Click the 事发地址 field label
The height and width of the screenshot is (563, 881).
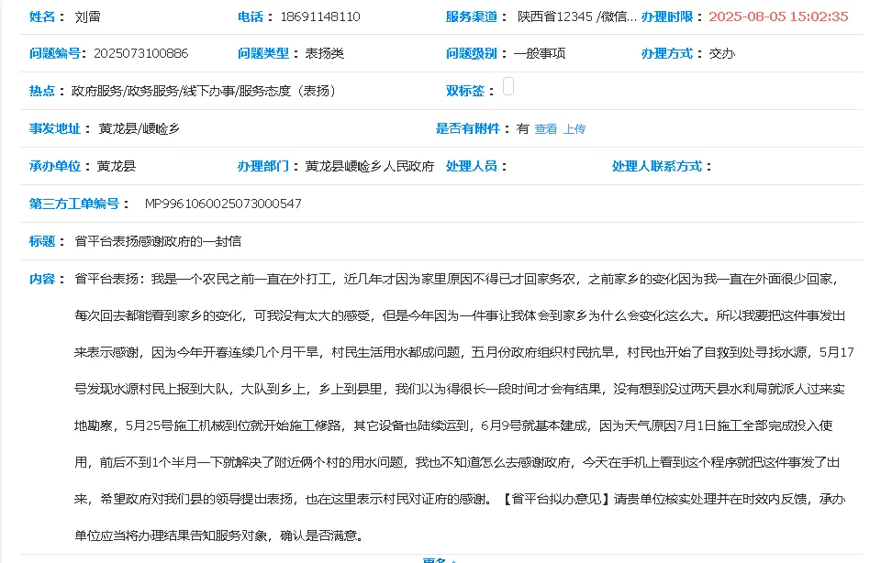click(x=54, y=128)
